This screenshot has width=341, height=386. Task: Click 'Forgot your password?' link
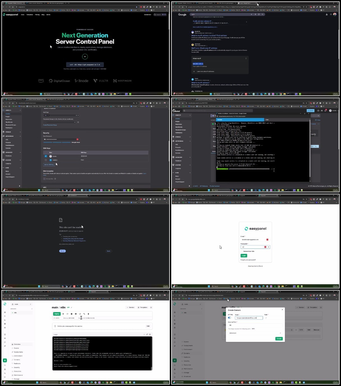pyautogui.click(x=248, y=260)
